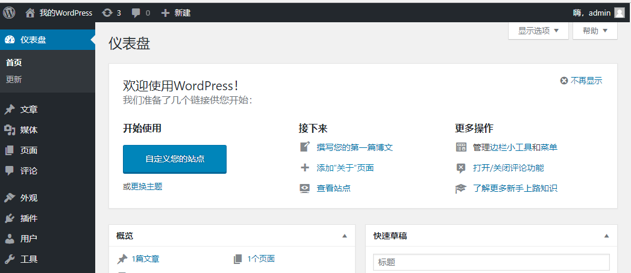Click the 媒体 media icon in sidebar

[10, 130]
